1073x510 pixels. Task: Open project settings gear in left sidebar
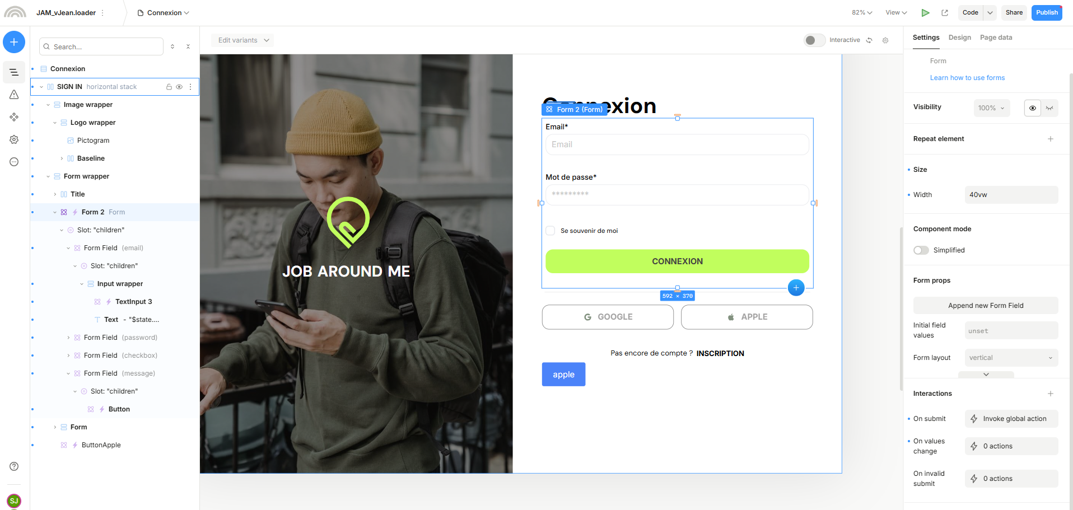tap(14, 139)
